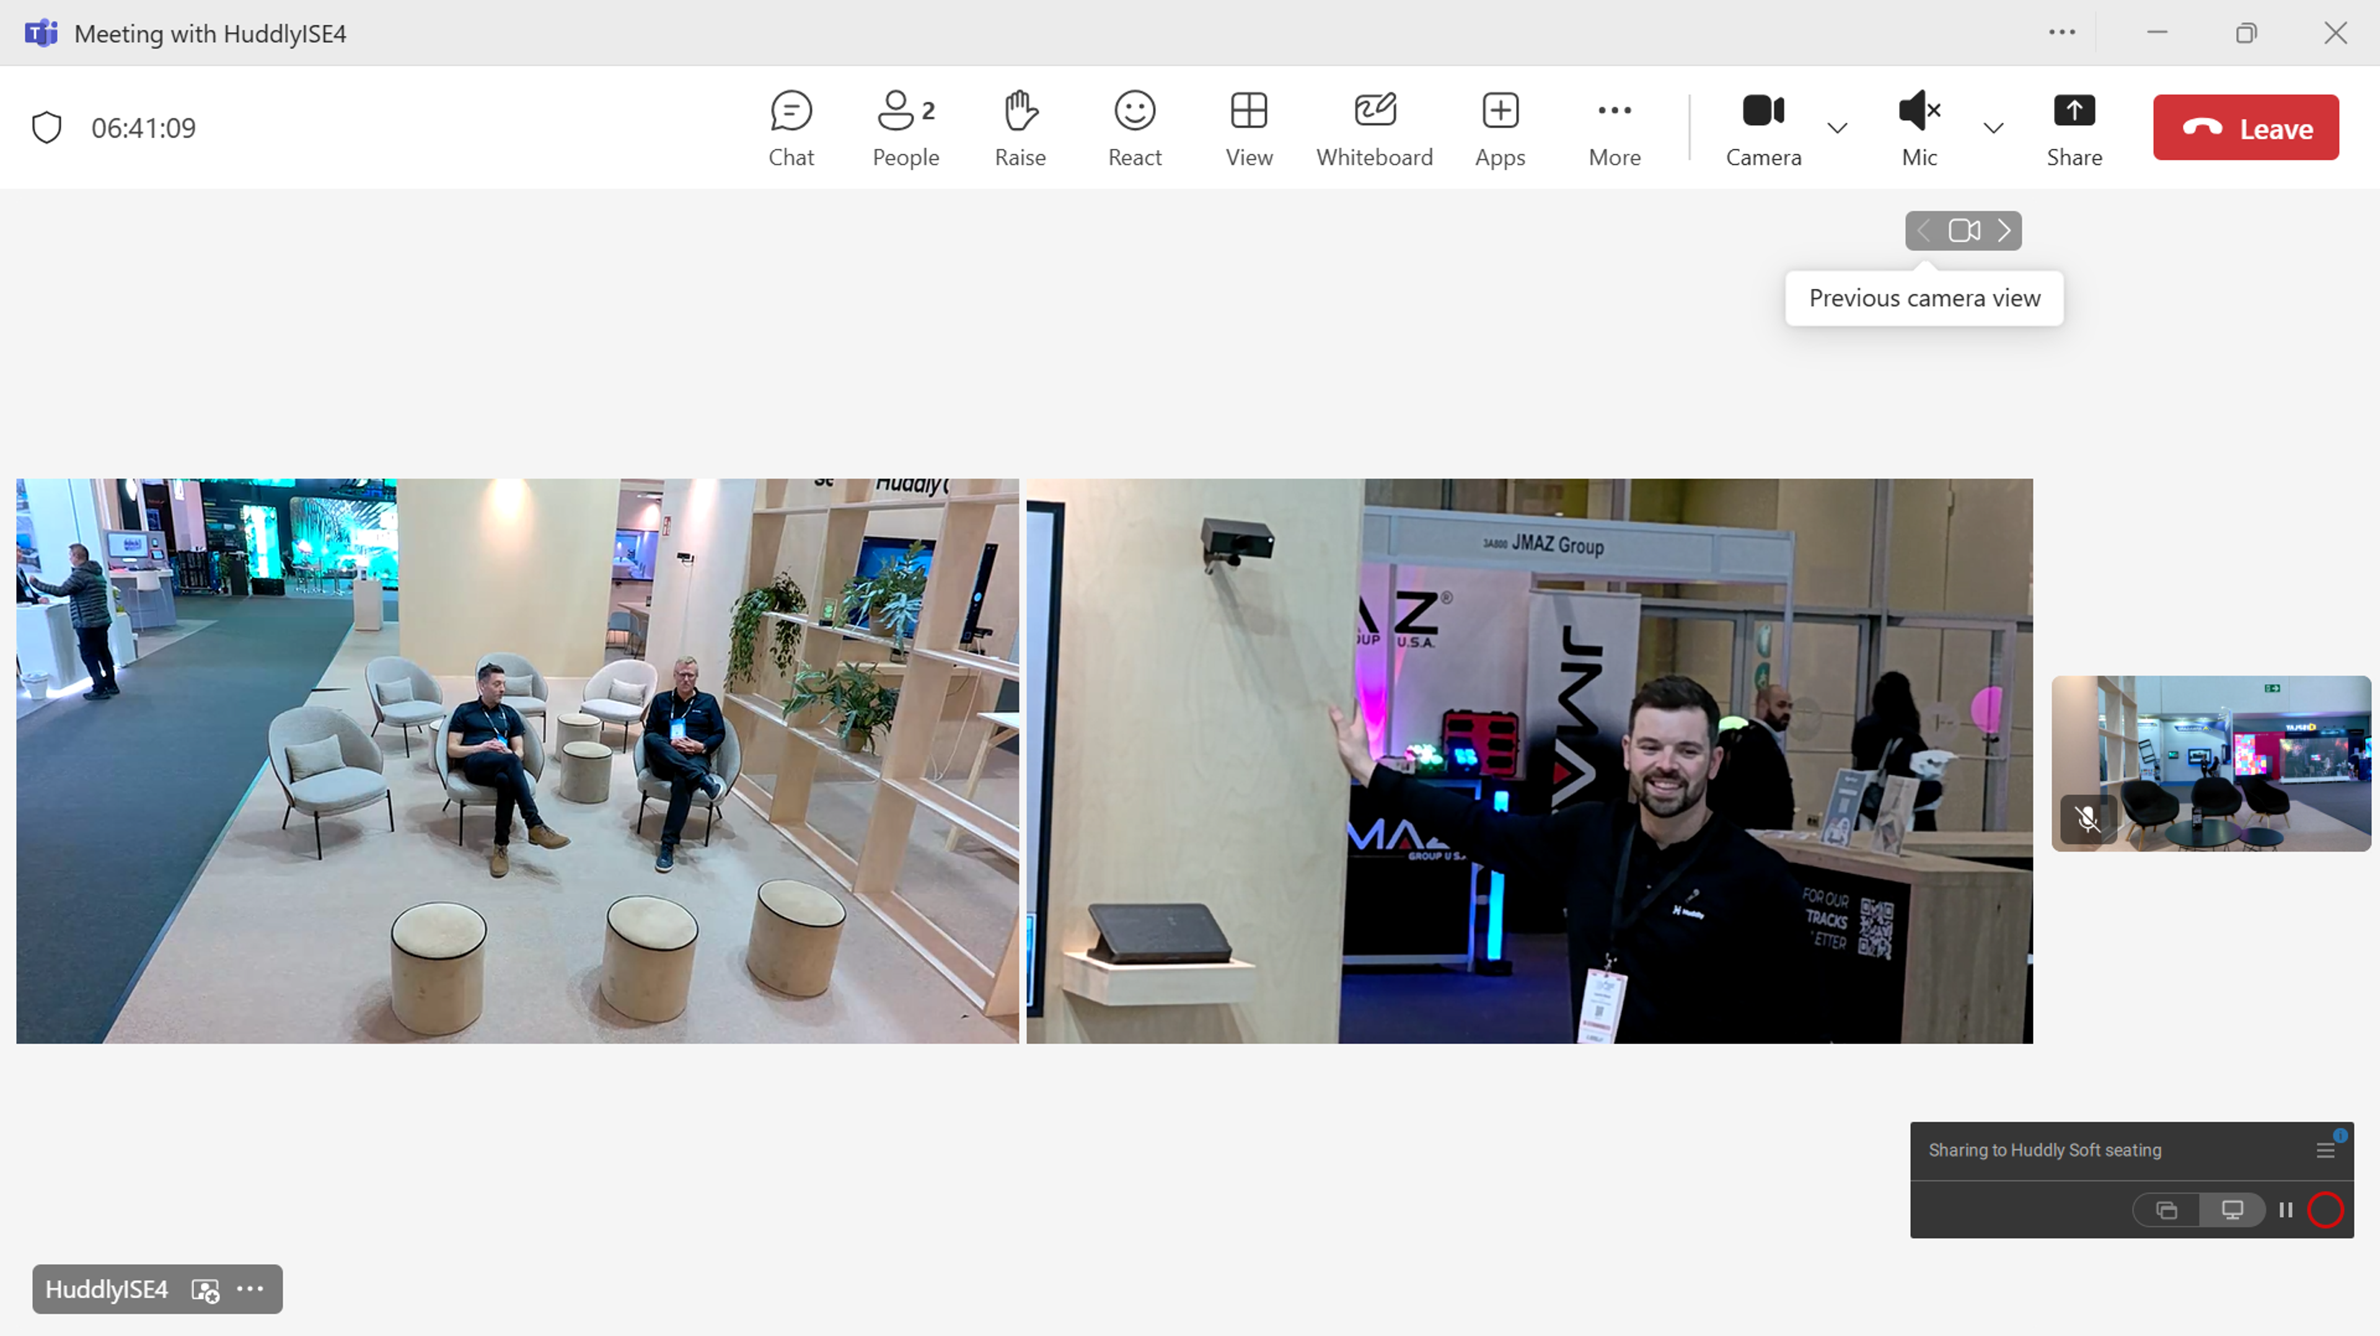Expand the Mic options chevron
The width and height of the screenshot is (2380, 1336).
[x=1994, y=128]
